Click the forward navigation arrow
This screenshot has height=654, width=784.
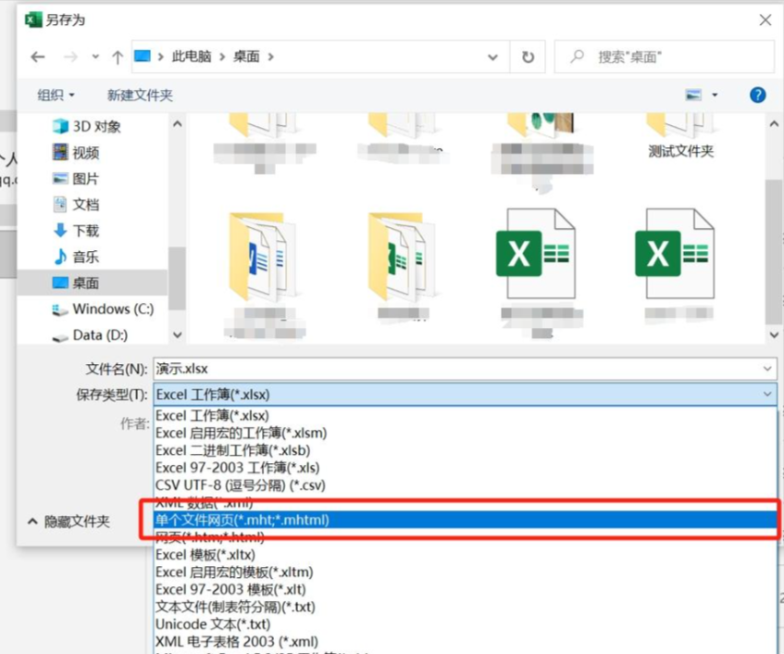click(70, 57)
